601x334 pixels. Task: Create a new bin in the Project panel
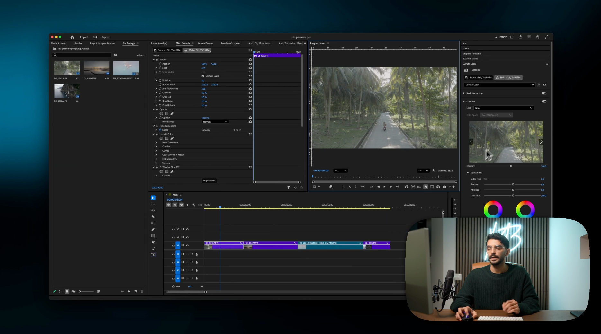pos(129,291)
